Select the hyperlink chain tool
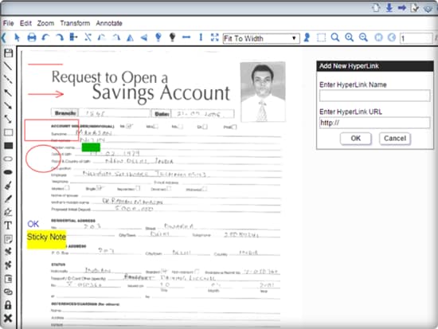The height and width of the screenshot is (329, 438). (8, 292)
